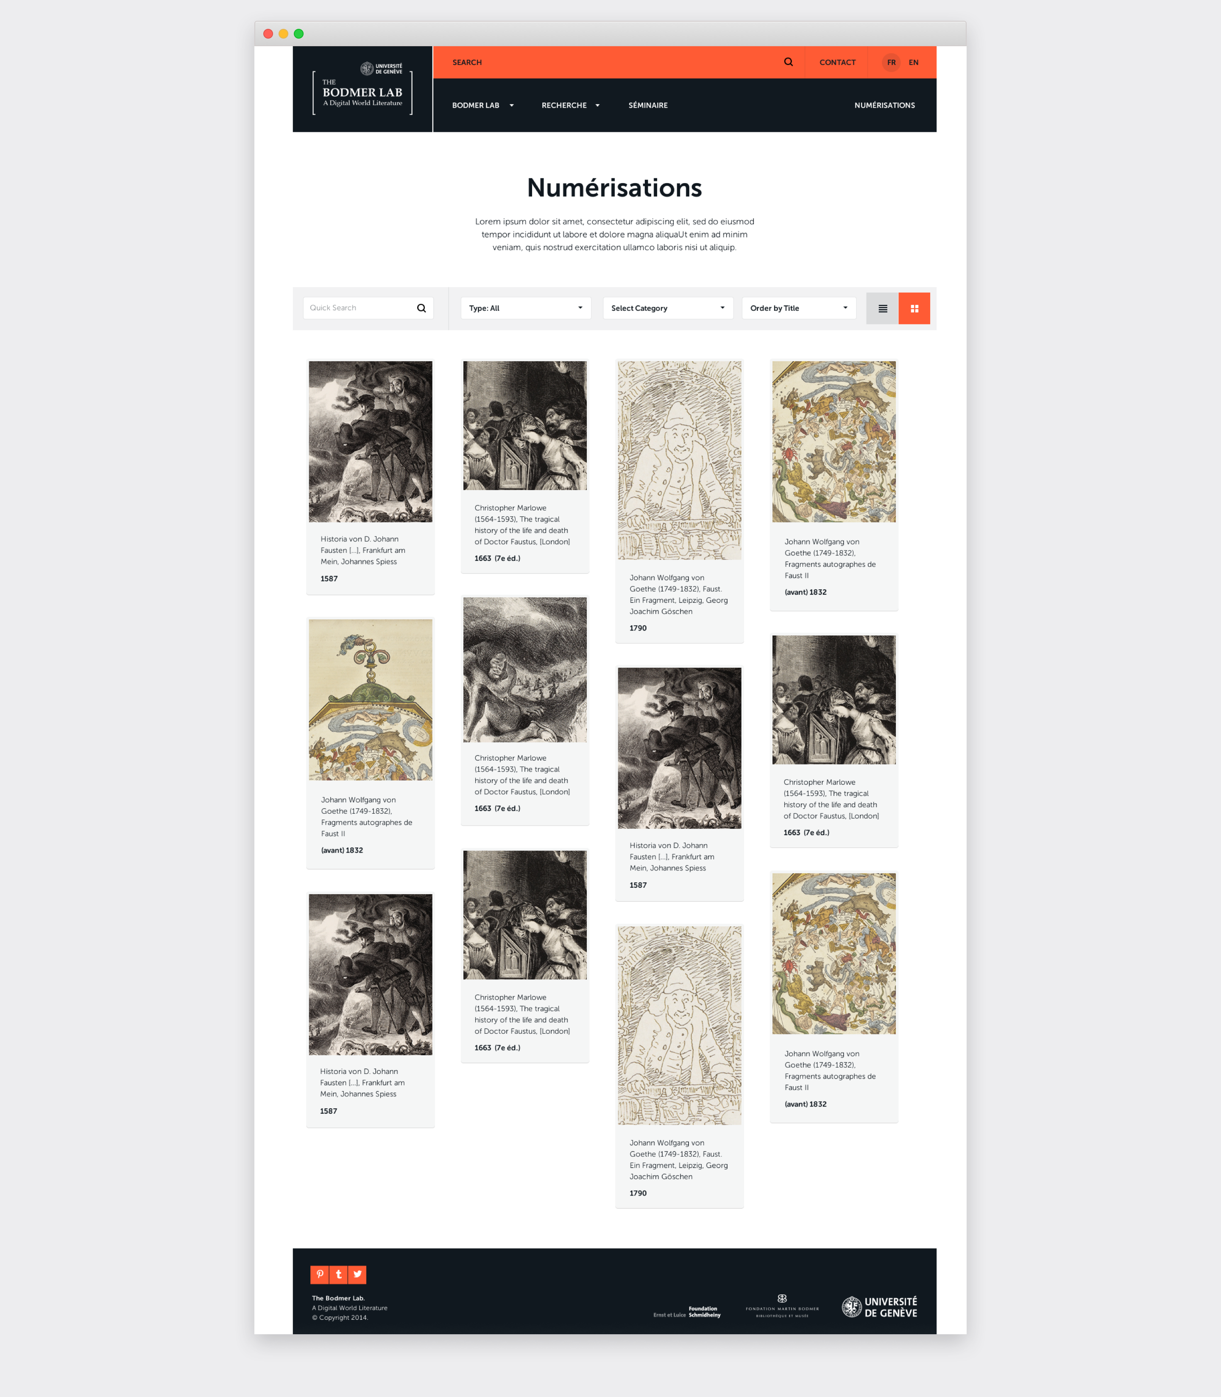Open the Twitter social link

[x=358, y=1274]
